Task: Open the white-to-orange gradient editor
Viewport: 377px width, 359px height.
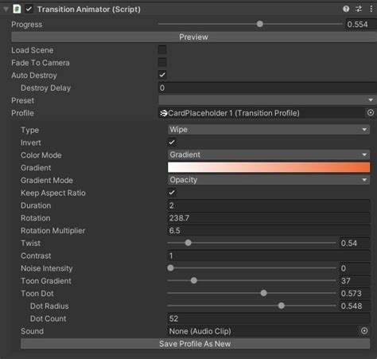Action: click(x=269, y=167)
